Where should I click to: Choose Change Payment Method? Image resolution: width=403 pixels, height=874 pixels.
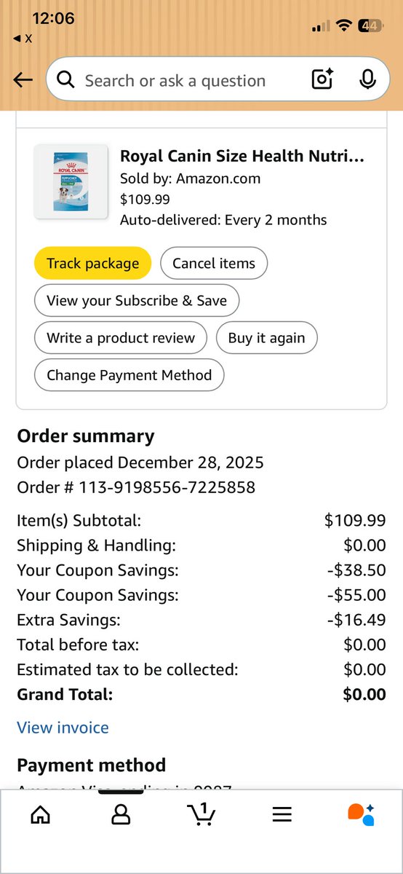click(129, 376)
